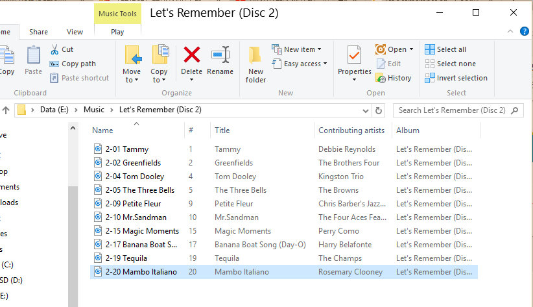Image resolution: width=533 pixels, height=307 pixels.
Task: Click the Perry Como artist cell
Action: click(x=338, y=231)
